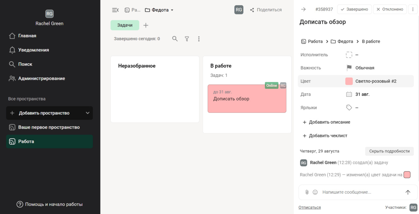Screen dimensions: 419x214
Task: Mark the task as Отклонено
Action: [x=390, y=9]
